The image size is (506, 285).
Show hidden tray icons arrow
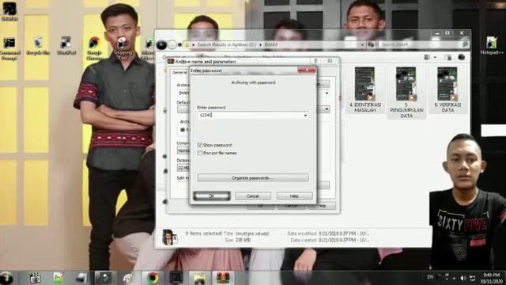[x=455, y=278]
